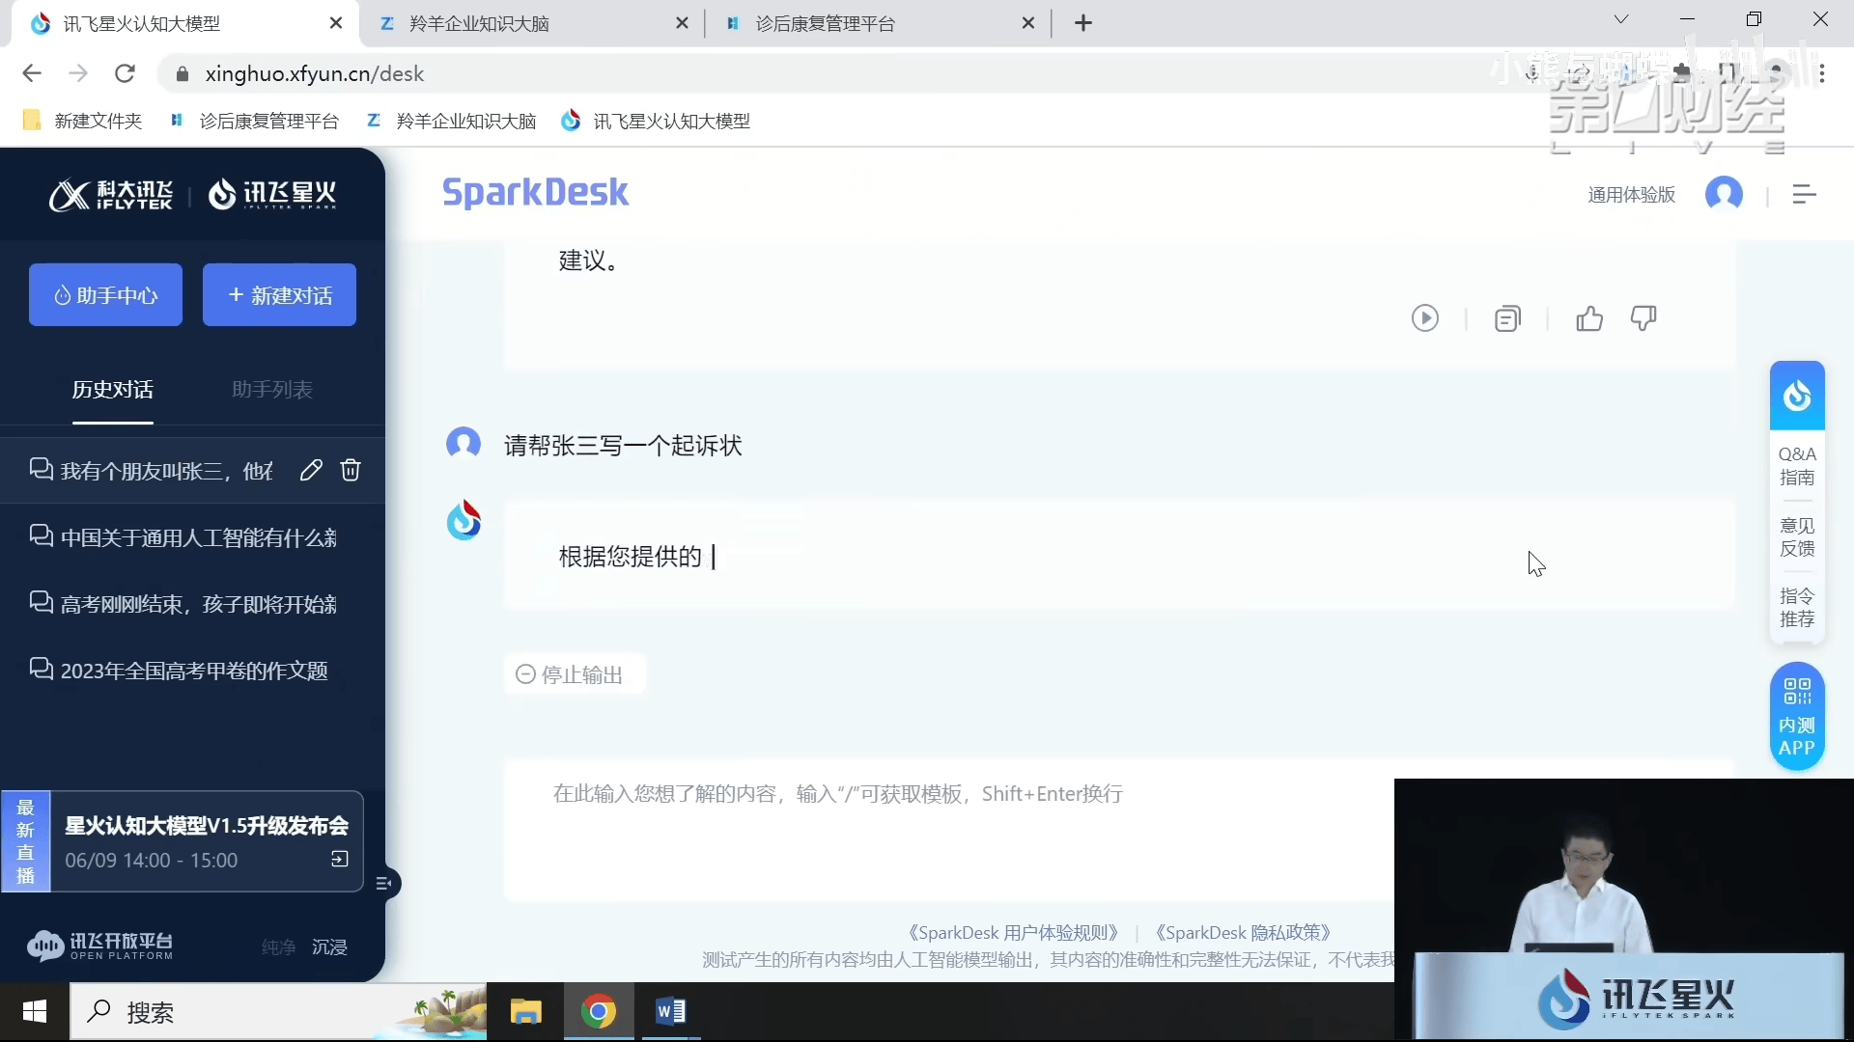Go forward in browser history
Screen dimensions: 1854x1042
tap(78, 73)
